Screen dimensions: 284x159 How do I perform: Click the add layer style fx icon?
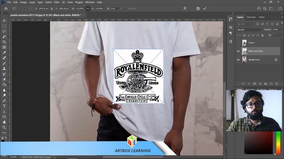[x=249, y=83]
